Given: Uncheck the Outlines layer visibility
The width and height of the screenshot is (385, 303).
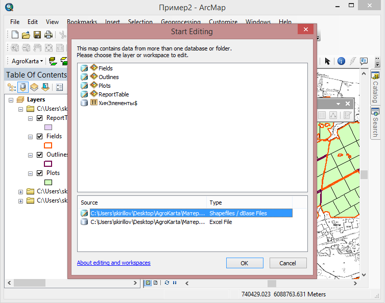Looking at the screenshot, I should coord(39,155).
